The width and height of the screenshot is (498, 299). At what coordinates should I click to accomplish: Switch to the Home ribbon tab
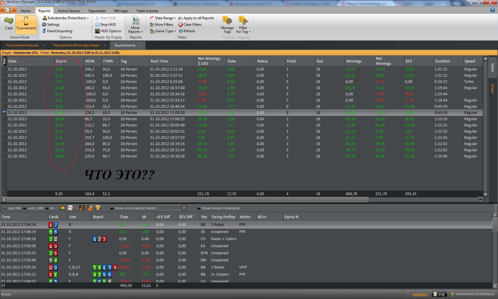point(26,11)
